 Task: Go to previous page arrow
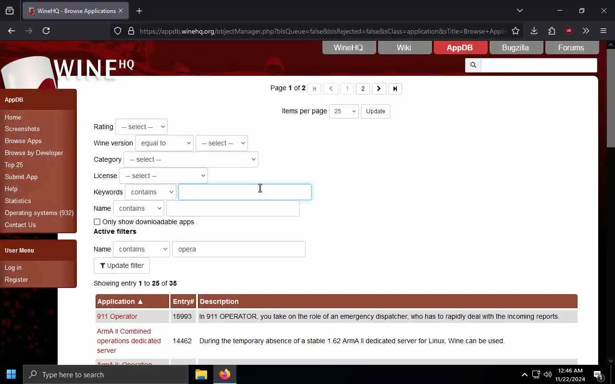pos(331,88)
